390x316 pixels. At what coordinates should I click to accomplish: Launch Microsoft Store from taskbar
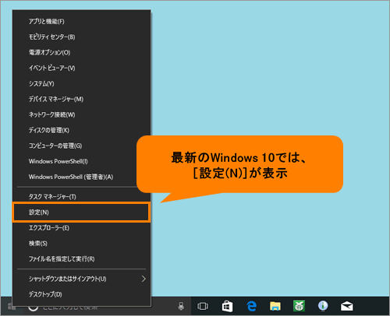tap(227, 307)
